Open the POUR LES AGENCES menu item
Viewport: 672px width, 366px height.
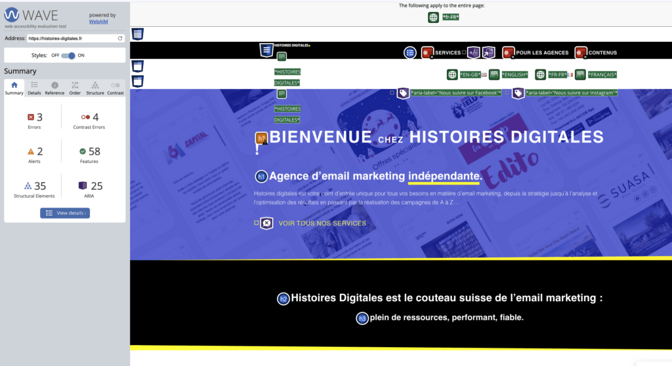click(x=542, y=52)
